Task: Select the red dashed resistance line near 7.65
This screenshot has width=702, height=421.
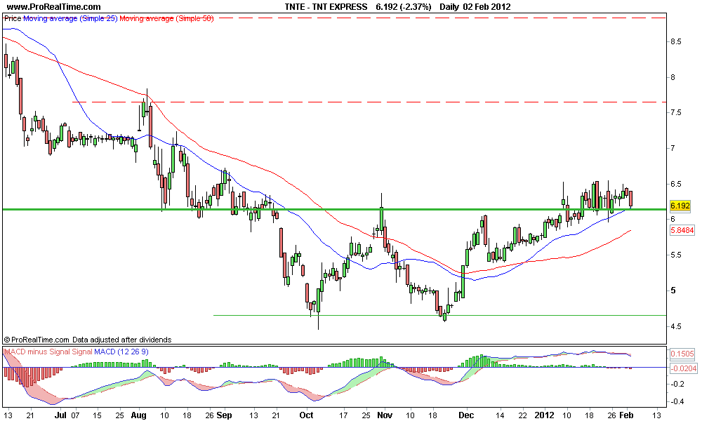Action: pyautogui.click(x=369, y=102)
